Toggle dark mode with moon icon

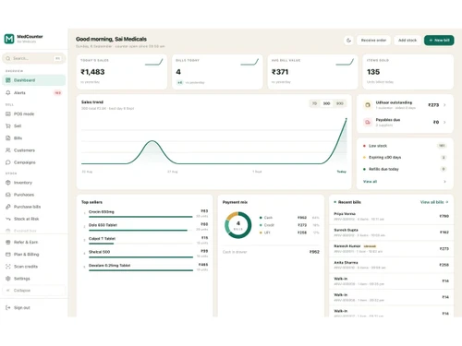(348, 40)
